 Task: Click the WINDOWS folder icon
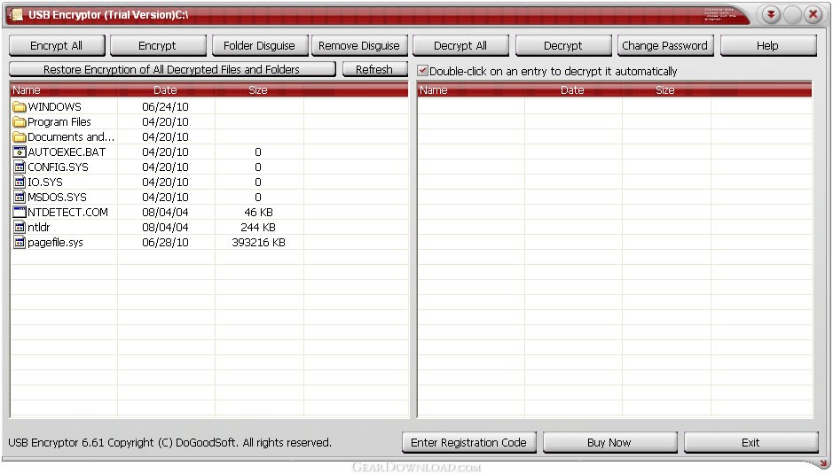click(20, 107)
